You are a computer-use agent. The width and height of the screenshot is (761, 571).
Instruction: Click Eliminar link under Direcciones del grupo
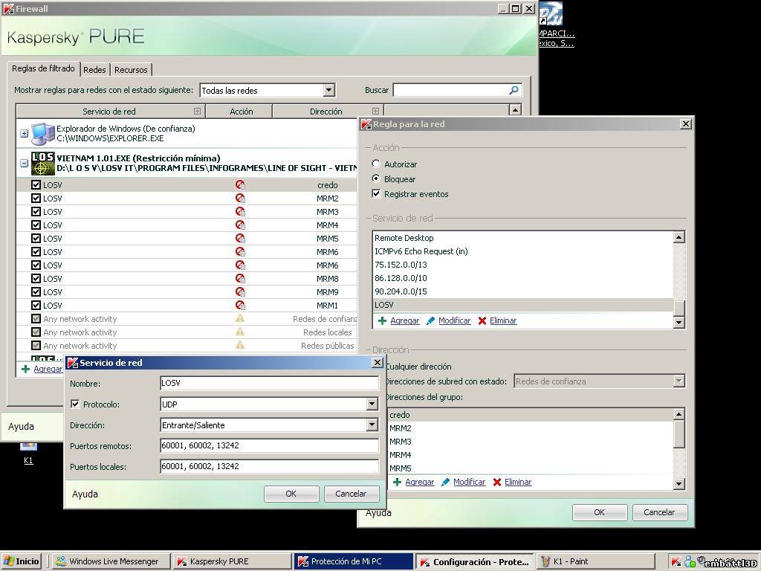(x=518, y=482)
